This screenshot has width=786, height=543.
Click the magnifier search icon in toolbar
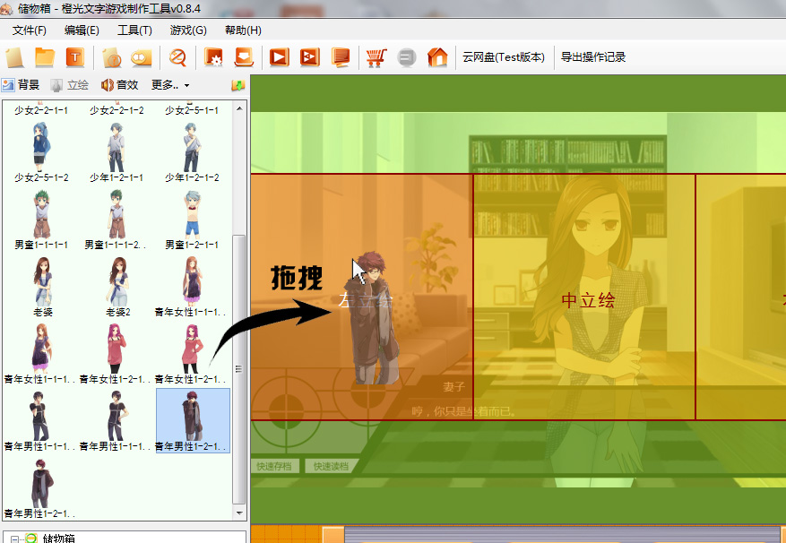tap(177, 57)
